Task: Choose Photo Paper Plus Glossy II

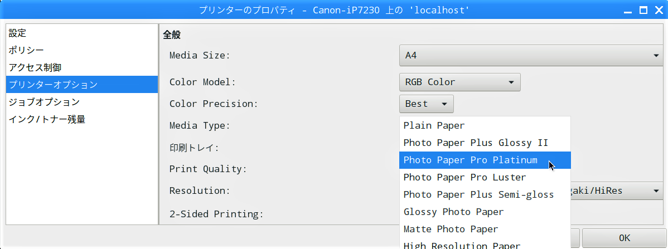Action: click(485, 143)
